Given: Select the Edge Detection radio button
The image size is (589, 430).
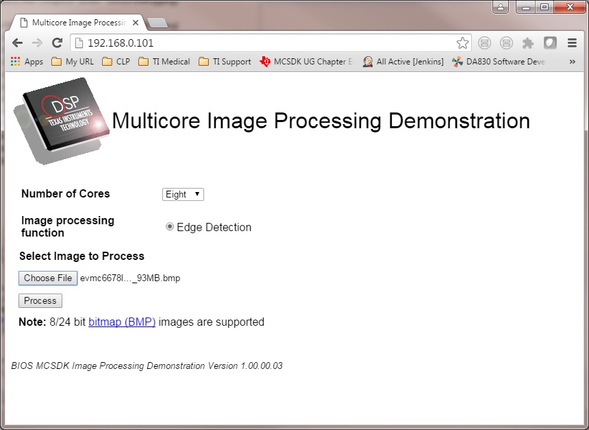Looking at the screenshot, I should coord(170,227).
